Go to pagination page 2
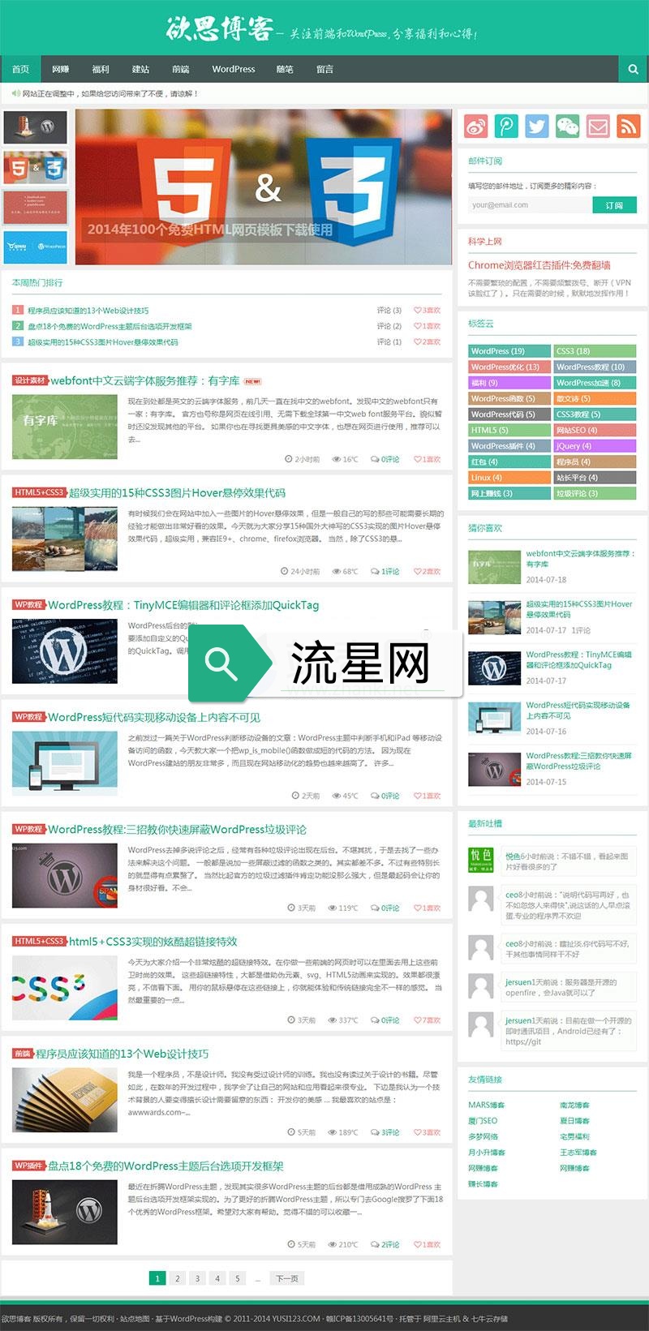This screenshot has height=1331, width=649. coord(178,1278)
